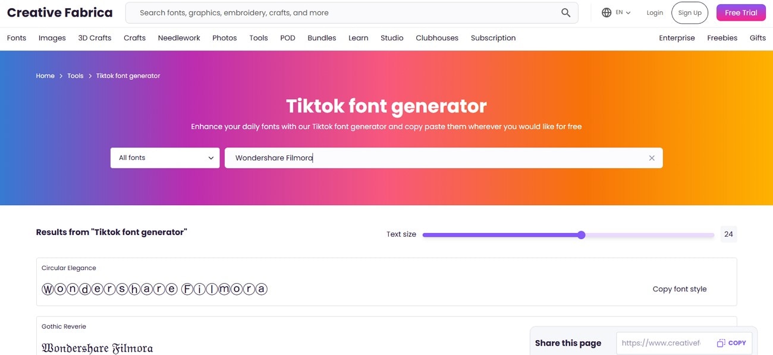Viewport: 773px width, 355px height.
Task: Click the search magnifier icon
Action: point(565,12)
